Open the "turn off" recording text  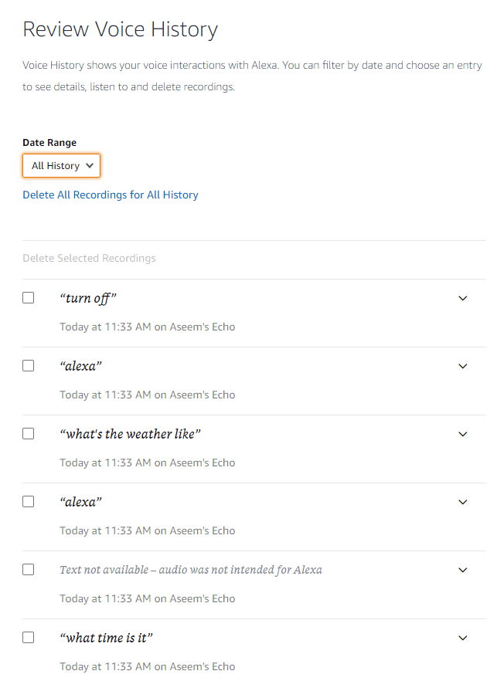tap(88, 298)
